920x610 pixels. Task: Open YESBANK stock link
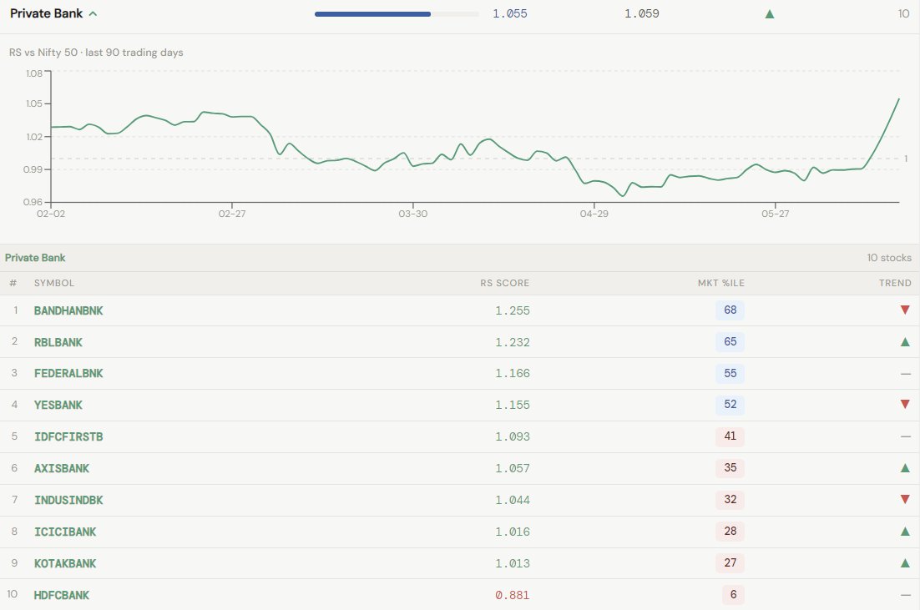coord(58,406)
